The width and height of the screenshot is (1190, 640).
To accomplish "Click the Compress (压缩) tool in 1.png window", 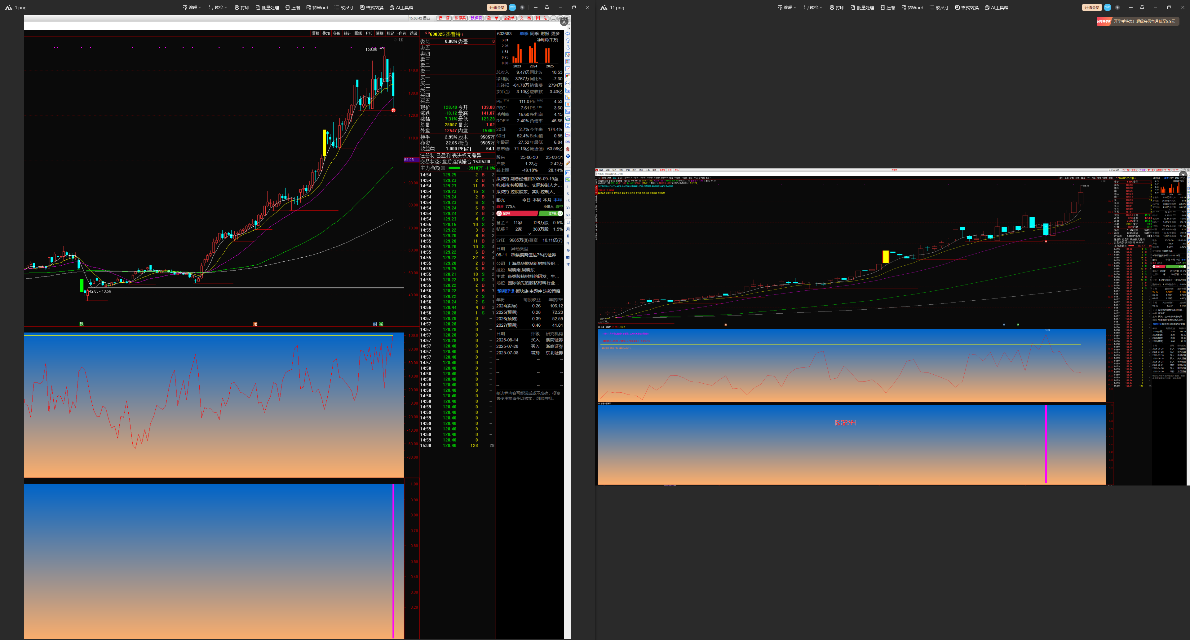I will coord(292,7).
